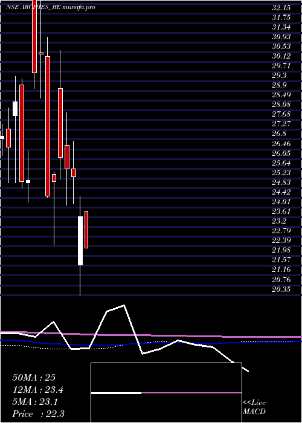
Task: Click the 26.8 price axis label
Action: [279, 134]
